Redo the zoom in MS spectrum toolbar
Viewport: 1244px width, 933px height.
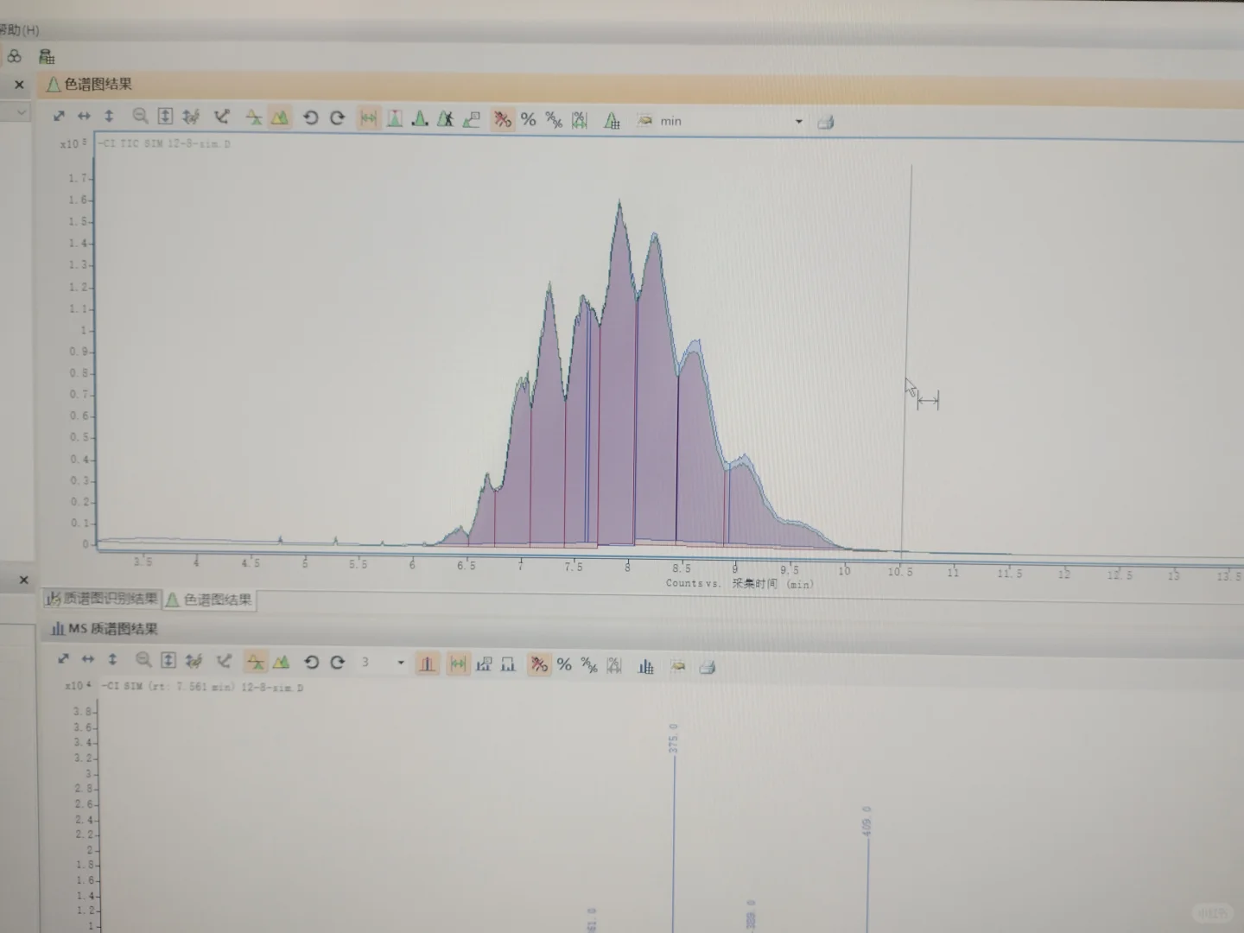pos(337,662)
